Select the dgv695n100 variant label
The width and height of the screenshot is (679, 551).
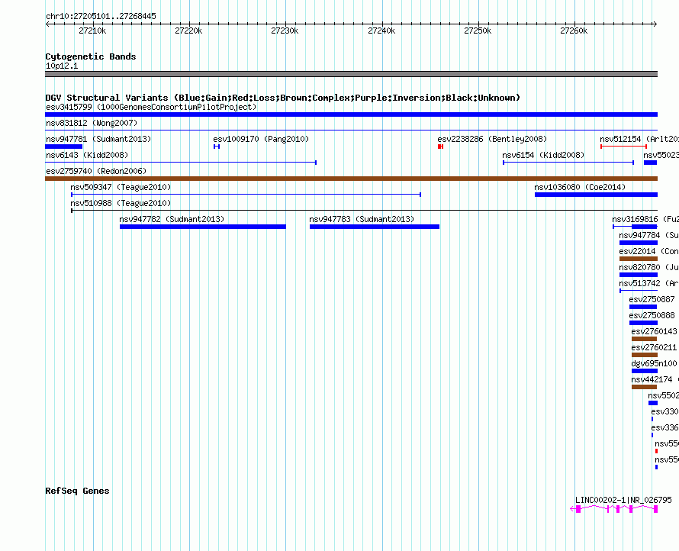(654, 363)
